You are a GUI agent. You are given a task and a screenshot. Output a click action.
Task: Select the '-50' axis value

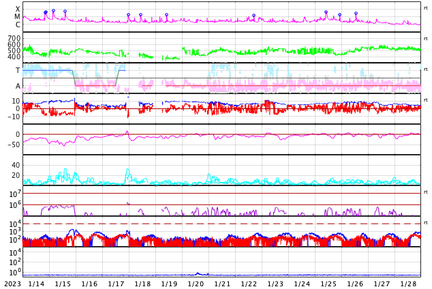(14, 144)
